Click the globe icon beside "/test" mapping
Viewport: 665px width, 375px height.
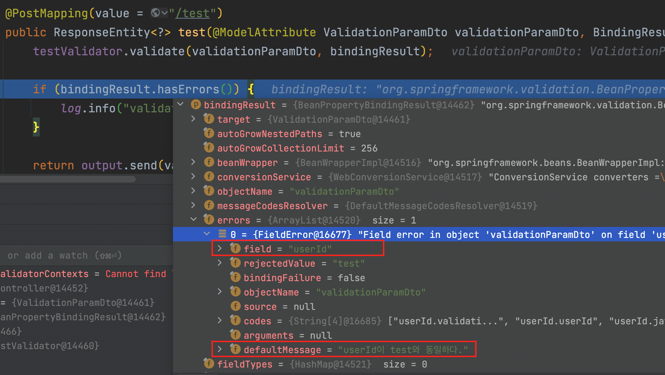(156, 13)
